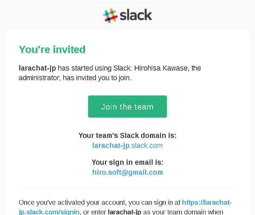Select the bold larachat-jp name in the intro
The image size is (255, 215).
(x=37, y=68)
